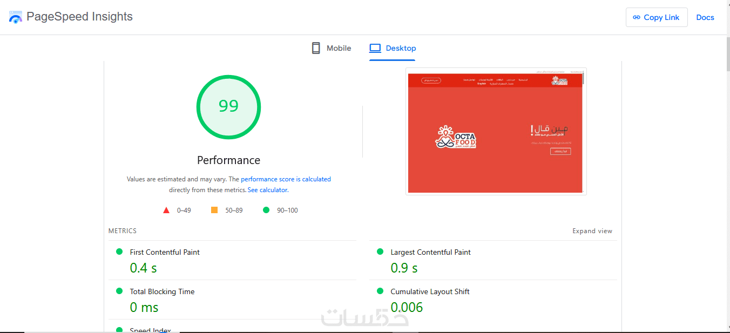Click the 99 performance score gauge

coord(228,106)
